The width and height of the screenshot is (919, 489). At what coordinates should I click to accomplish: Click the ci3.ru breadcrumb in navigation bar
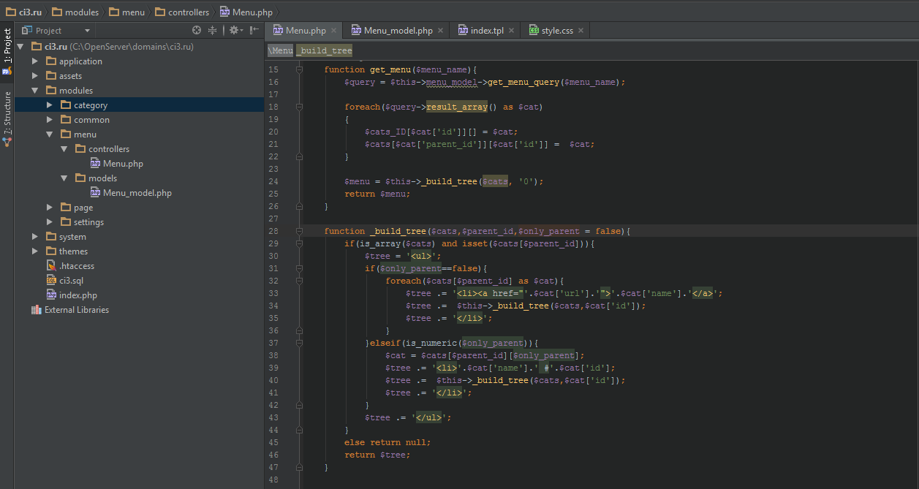tap(23, 12)
